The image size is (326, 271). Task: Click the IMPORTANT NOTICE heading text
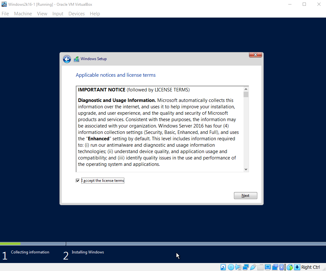point(102,90)
